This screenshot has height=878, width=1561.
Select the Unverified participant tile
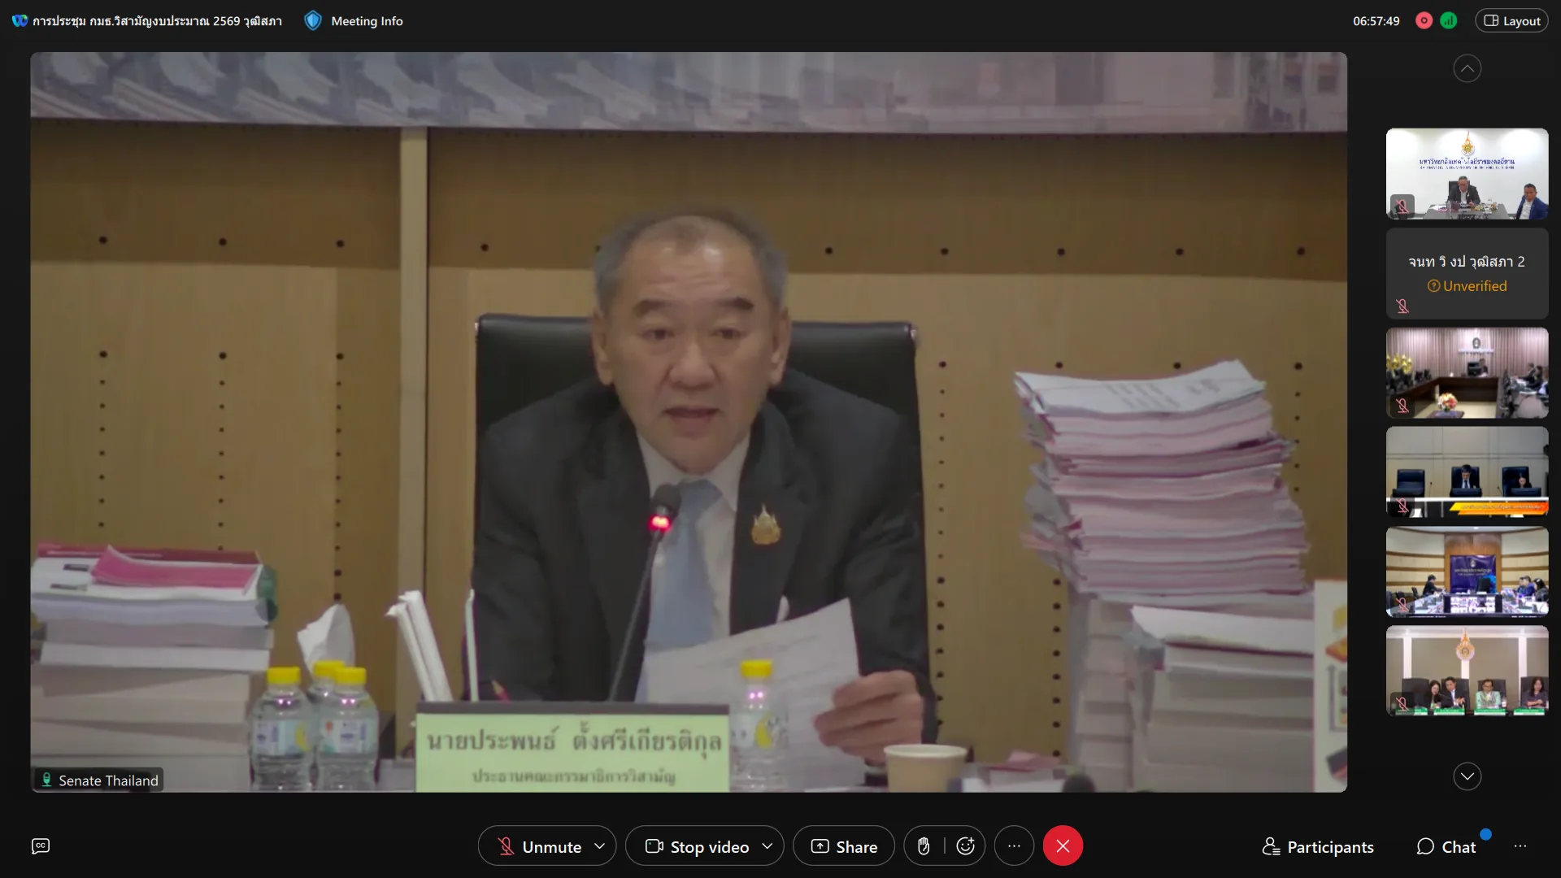pos(1467,274)
